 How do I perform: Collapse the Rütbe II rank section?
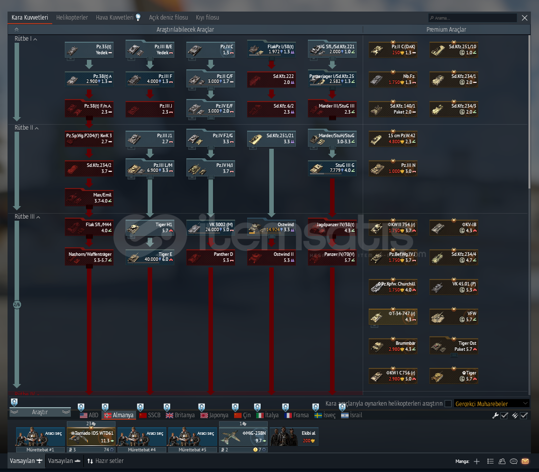tap(27, 128)
